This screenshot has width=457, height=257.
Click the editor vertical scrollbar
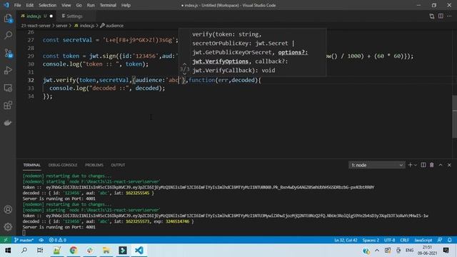pos(455,116)
